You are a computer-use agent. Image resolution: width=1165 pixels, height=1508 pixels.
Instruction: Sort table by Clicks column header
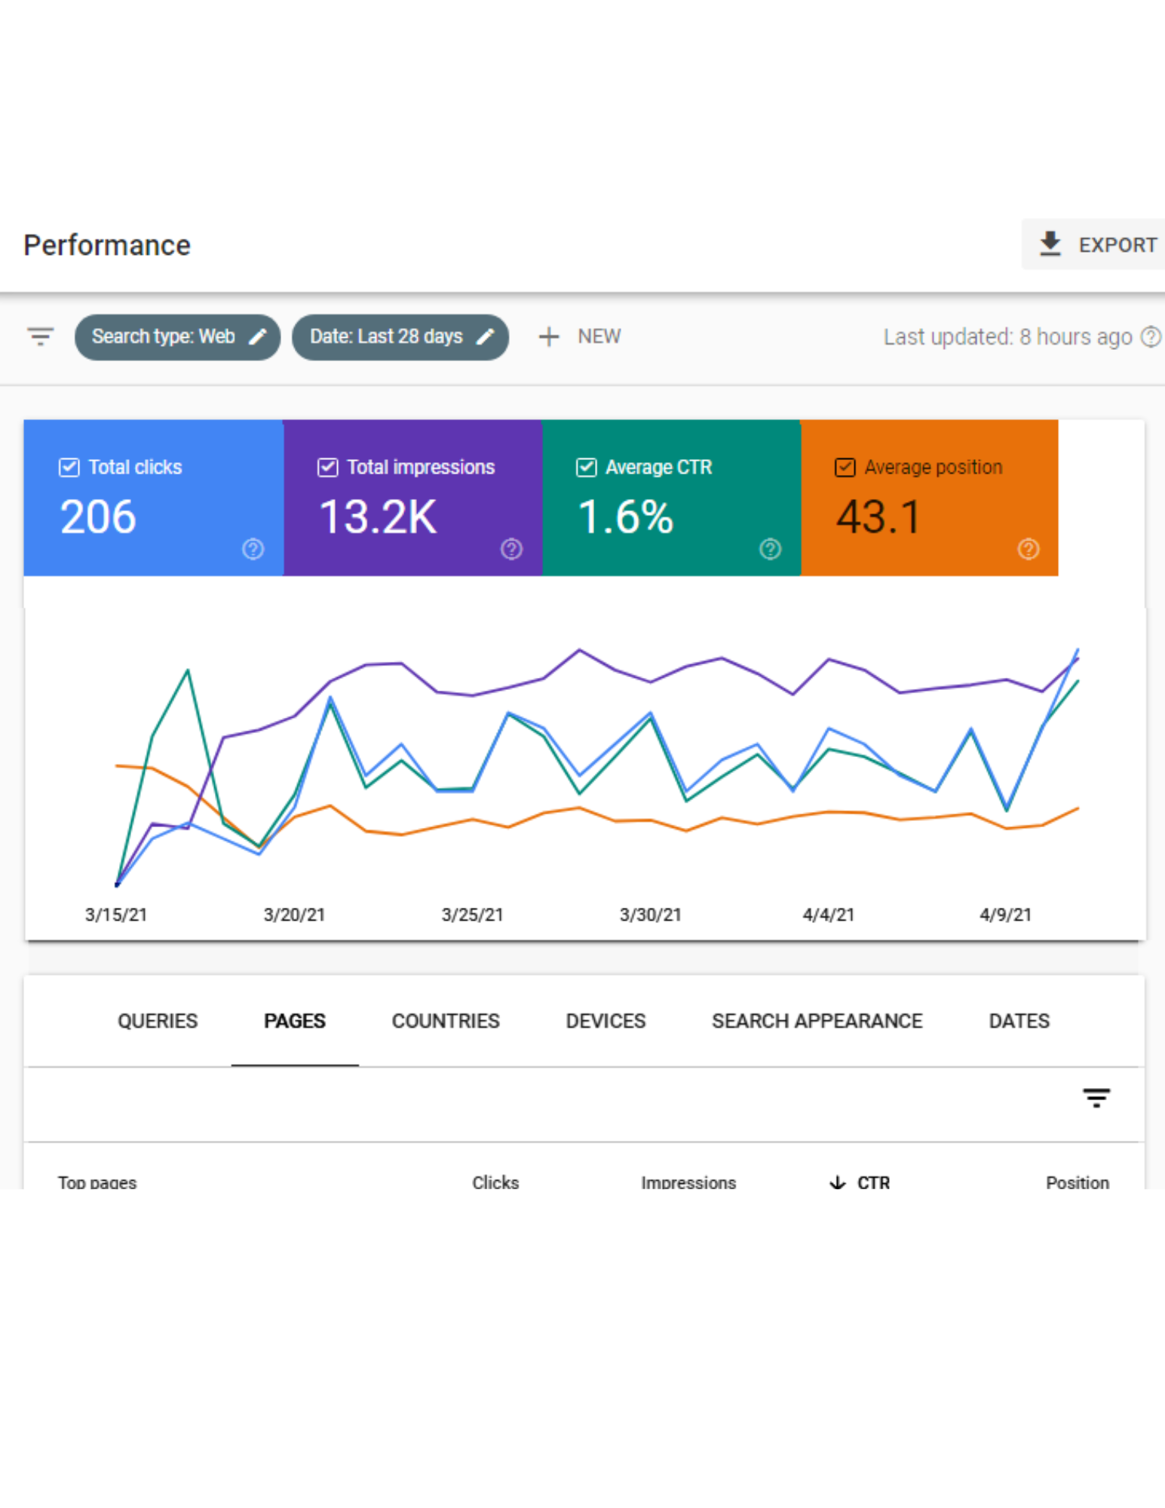pos(495,1182)
